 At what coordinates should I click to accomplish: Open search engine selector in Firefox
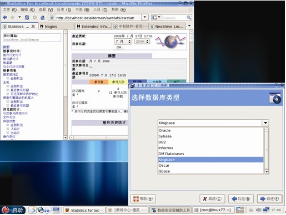coord(156,18)
